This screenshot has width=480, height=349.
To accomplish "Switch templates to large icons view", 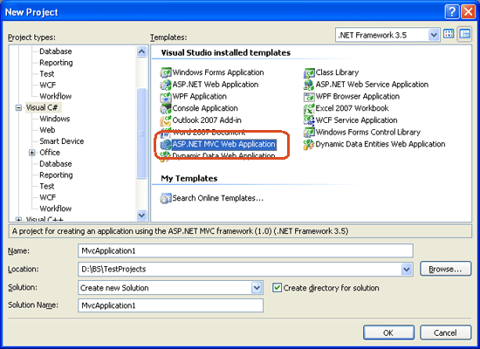I will (449, 34).
